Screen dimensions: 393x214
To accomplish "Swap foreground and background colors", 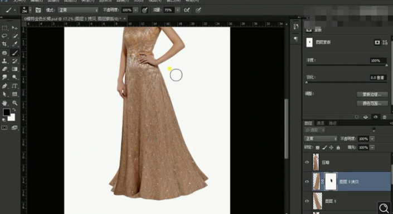I will 14,110.
